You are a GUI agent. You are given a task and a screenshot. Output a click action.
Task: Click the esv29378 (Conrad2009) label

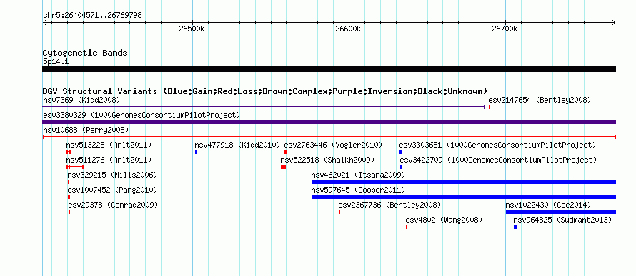[113, 205]
